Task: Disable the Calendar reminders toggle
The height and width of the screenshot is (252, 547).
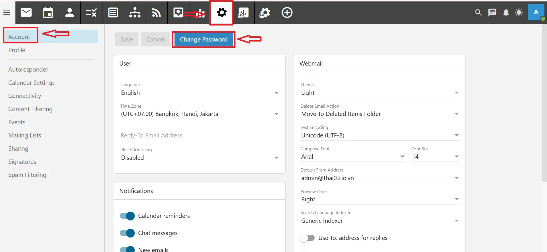Action: [x=127, y=216]
